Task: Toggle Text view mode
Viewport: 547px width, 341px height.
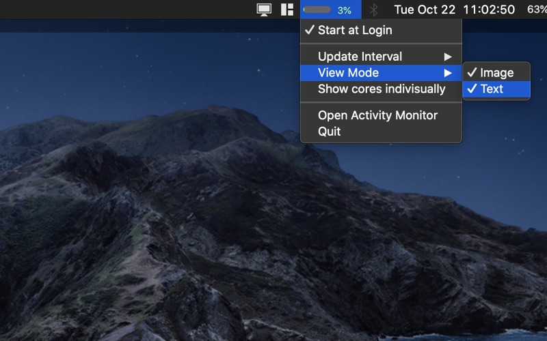Action: pyautogui.click(x=496, y=89)
